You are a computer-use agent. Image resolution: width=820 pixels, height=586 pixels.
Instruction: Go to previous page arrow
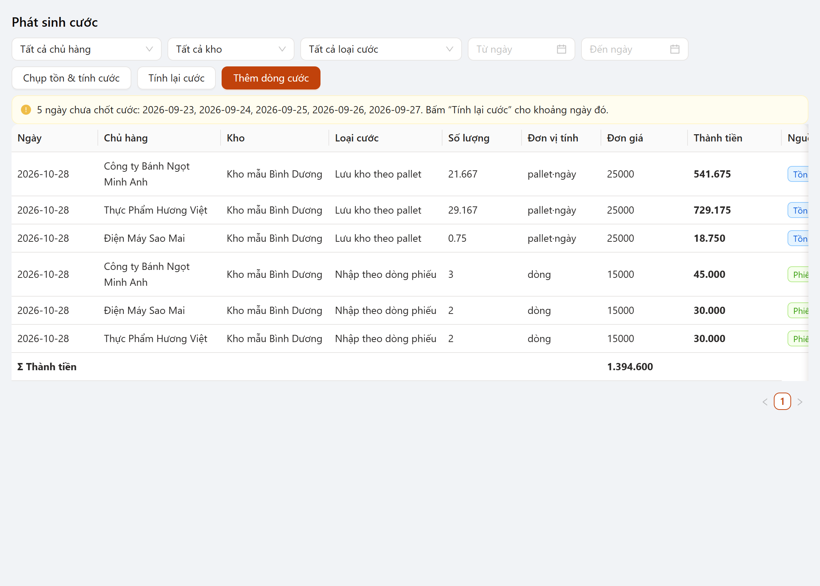[x=765, y=402]
